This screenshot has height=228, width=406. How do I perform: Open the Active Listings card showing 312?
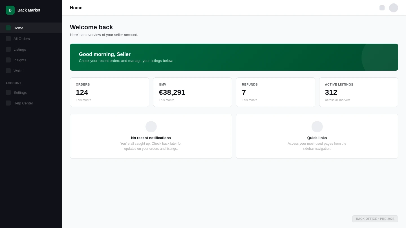point(359,92)
